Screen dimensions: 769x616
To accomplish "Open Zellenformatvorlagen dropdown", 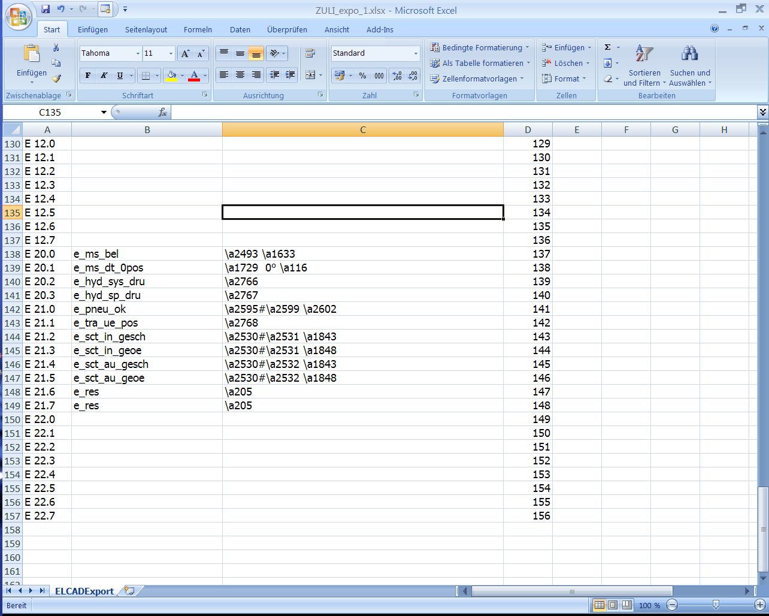I will pyautogui.click(x=477, y=78).
